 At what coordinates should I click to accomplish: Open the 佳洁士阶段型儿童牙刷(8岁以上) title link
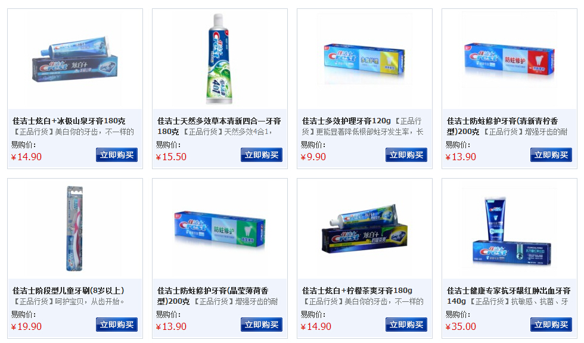pos(68,291)
